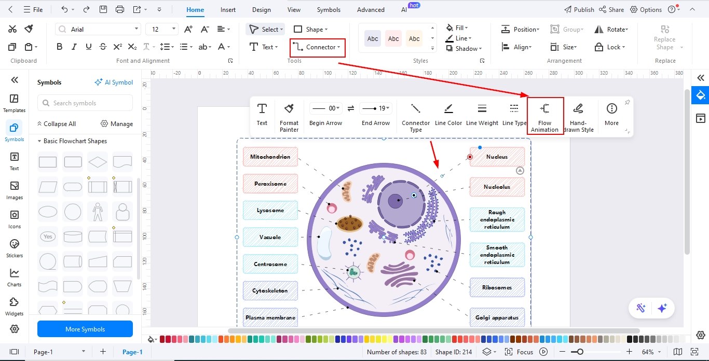Screen dimensions: 709x361
Task: Open Images in the left sidebar
Action: click(14, 190)
